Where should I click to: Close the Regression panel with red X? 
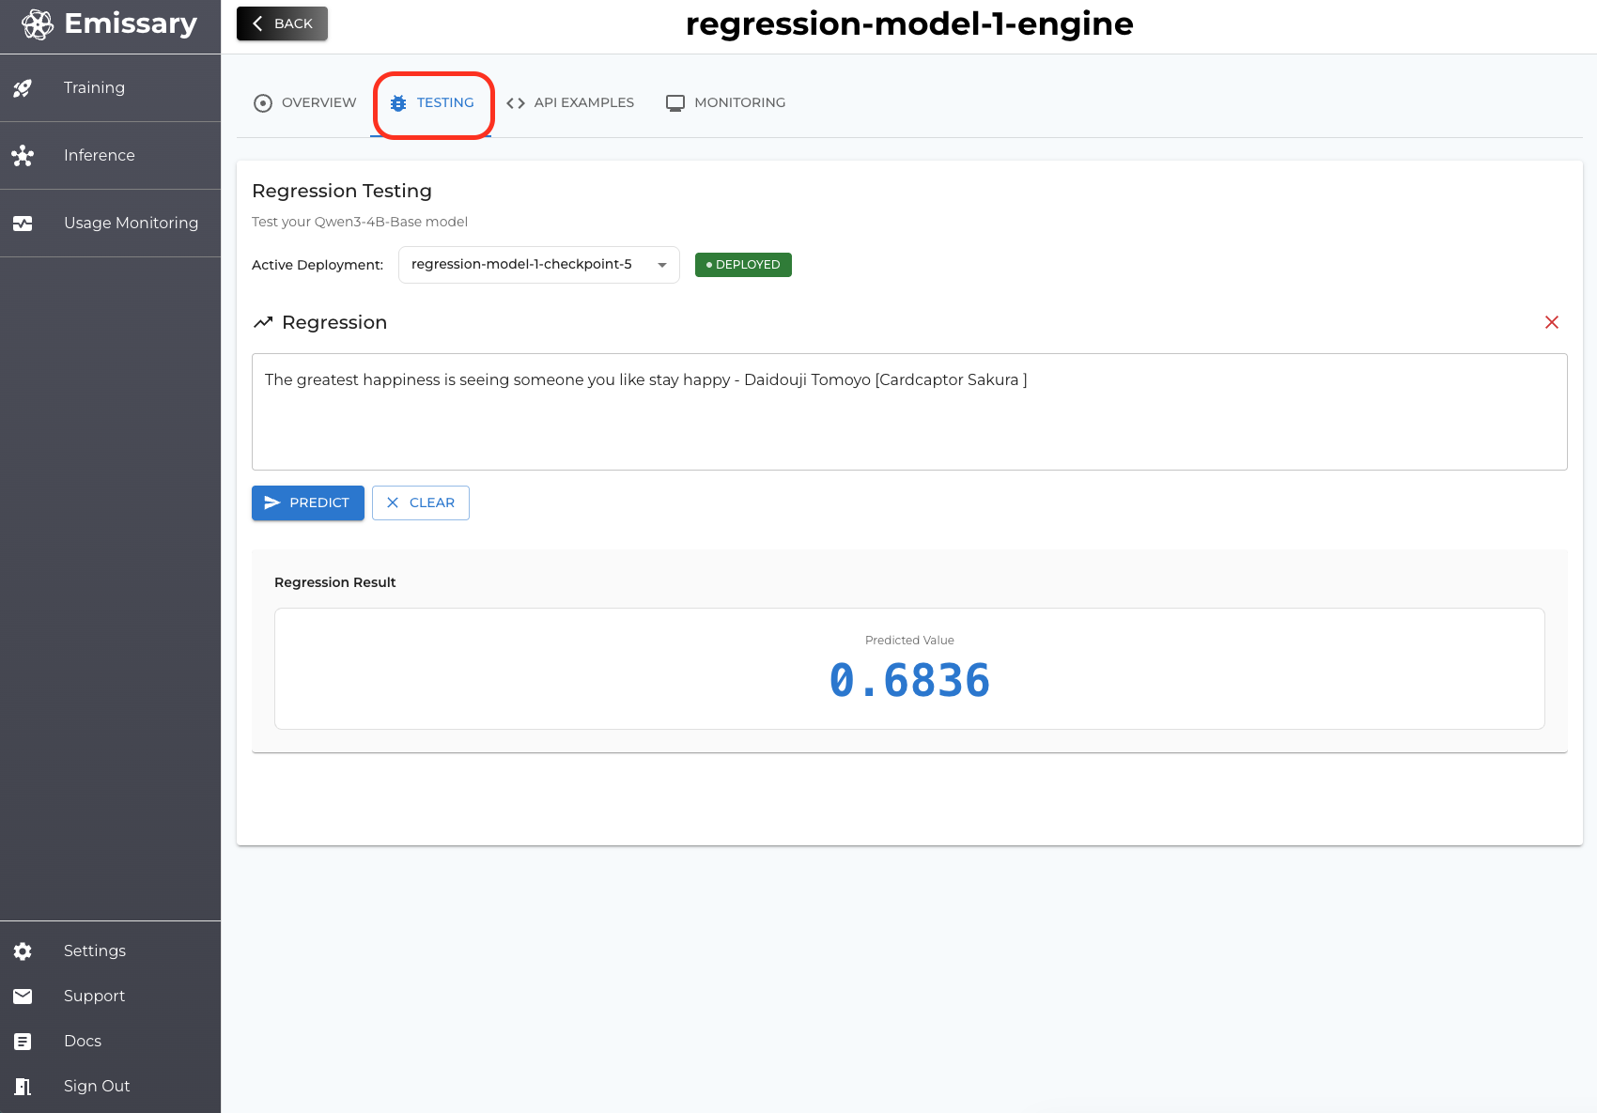(x=1552, y=322)
